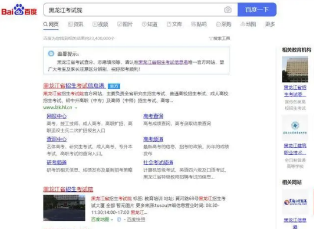
Task: Open the 查询中心 sublink
Action: click(56, 139)
